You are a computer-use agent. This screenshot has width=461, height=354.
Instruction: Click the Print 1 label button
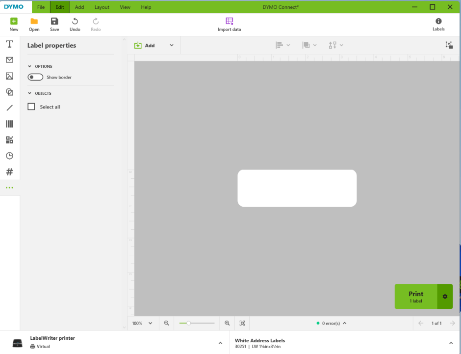(x=416, y=297)
